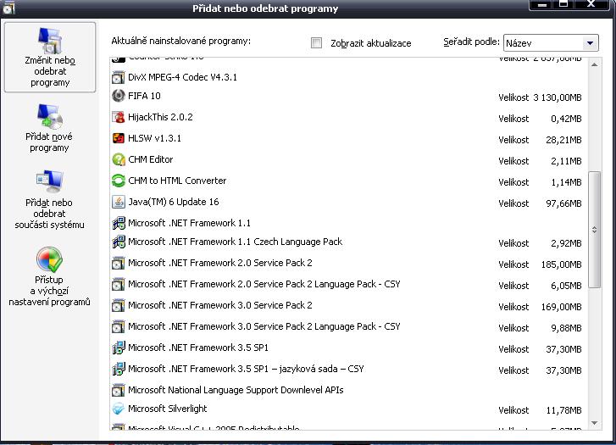The width and height of the screenshot is (616, 445).
Task: Click the .NET 3.5 SP1 jazyková sada icon
Action: coord(119,369)
